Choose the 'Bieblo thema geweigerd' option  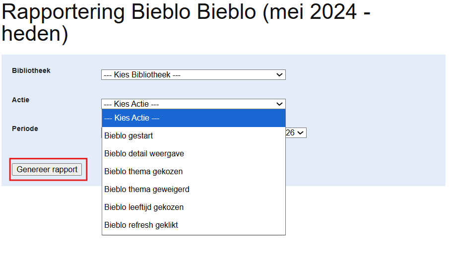pyautogui.click(x=146, y=190)
